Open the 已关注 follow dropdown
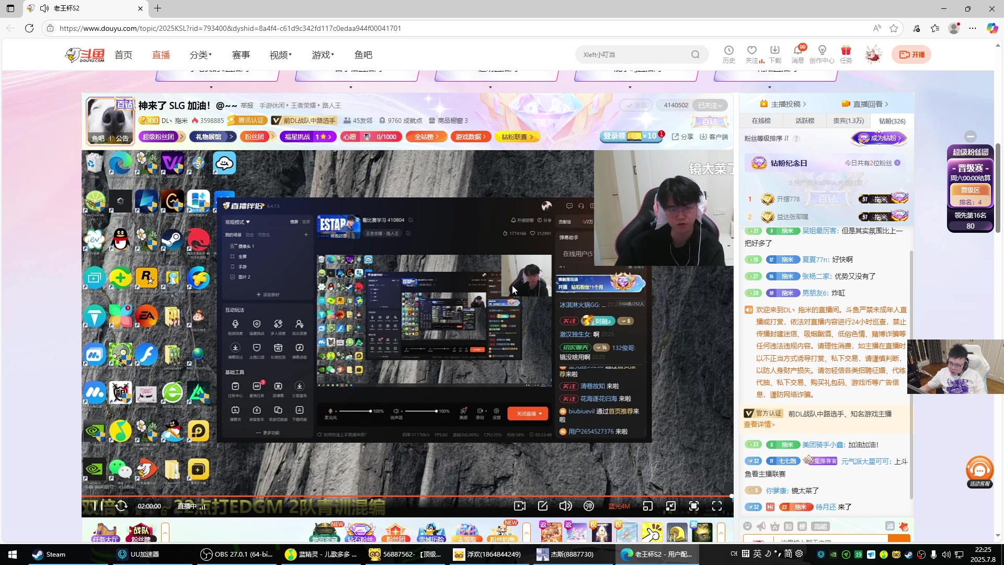The width and height of the screenshot is (1004, 565). tap(710, 105)
